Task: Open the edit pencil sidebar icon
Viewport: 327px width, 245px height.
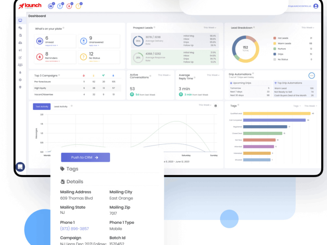Action: (x=20, y=57)
